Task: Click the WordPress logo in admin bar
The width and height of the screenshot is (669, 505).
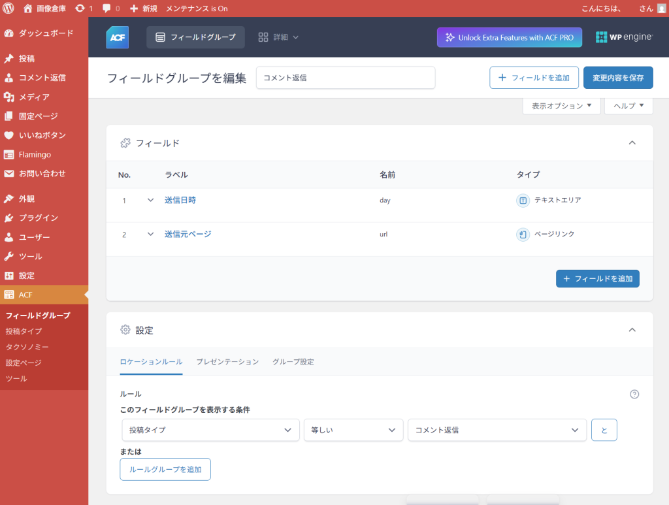Action: click(8, 8)
